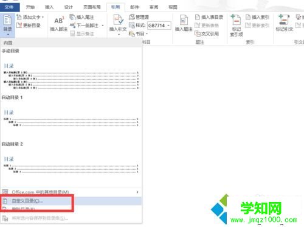
Task: Click the 插入题注 caption icon
Action: click(184, 20)
